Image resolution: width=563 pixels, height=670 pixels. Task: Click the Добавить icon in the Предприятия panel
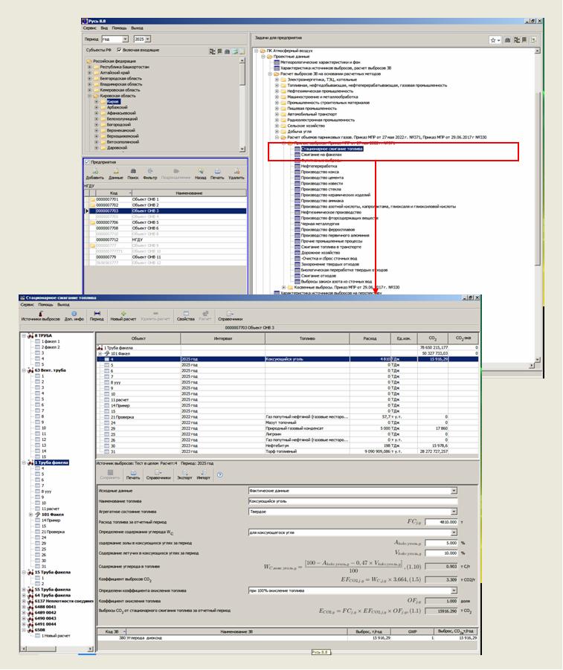[x=94, y=174]
